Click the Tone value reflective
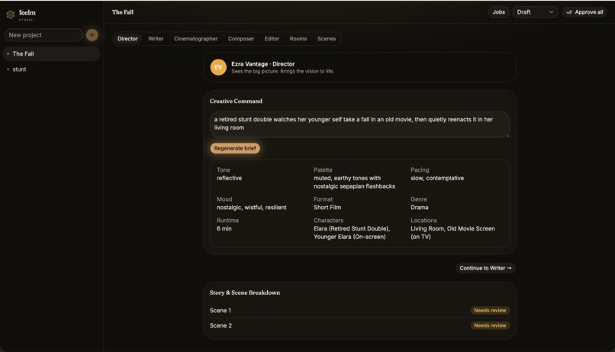Viewport: 615px width, 352px height. tap(229, 178)
